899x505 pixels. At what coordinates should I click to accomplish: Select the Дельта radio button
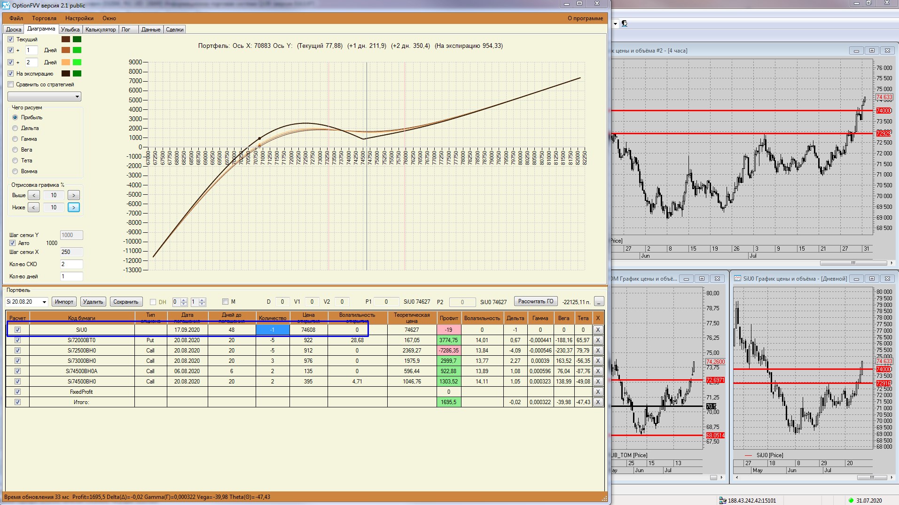point(15,128)
